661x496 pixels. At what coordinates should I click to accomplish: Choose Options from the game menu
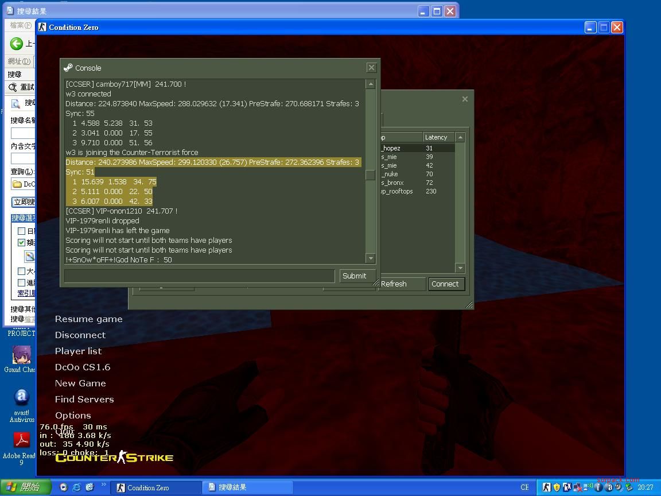[73, 415]
